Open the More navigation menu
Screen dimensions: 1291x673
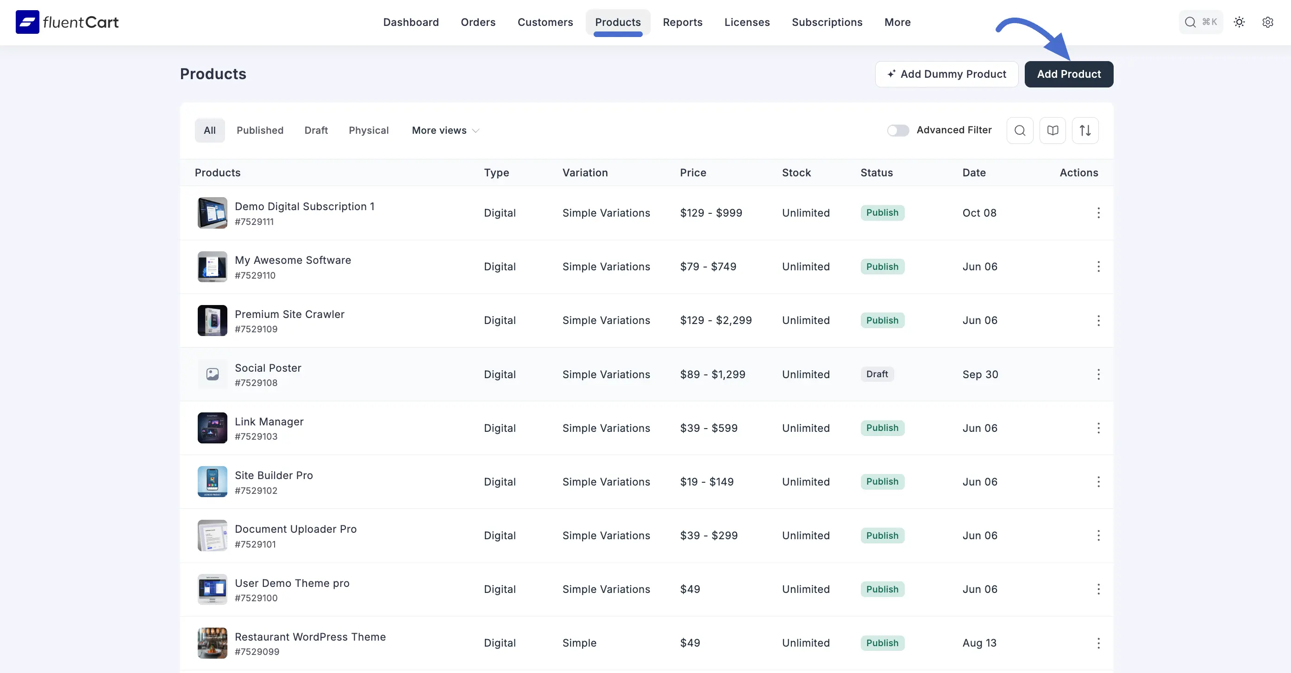pyautogui.click(x=897, y=22)
